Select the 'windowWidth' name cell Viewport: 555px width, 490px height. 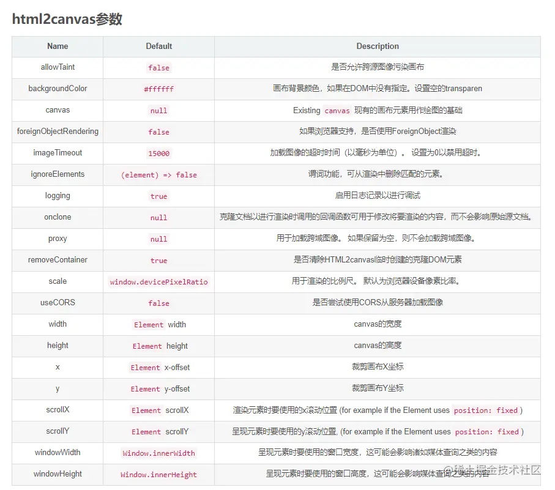(x=58, y=453)
